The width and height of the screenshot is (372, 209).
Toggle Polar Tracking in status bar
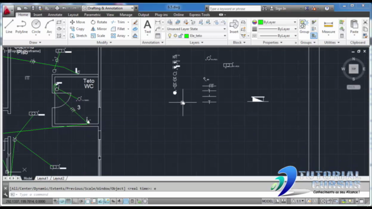(x=81, y=201)
